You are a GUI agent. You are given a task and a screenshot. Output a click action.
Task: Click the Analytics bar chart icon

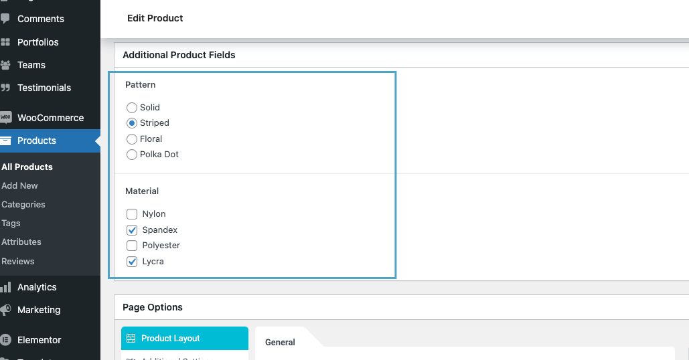pos(6,287)
